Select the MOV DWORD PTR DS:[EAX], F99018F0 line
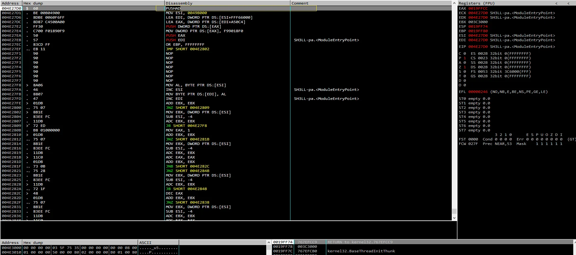The image size is (576, 255). [x=204, y=31]
